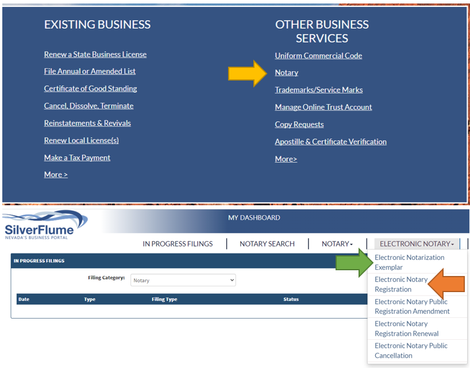Click Apostille & Certificate Verification link
470x368 pixels.
tap(330, 141)
